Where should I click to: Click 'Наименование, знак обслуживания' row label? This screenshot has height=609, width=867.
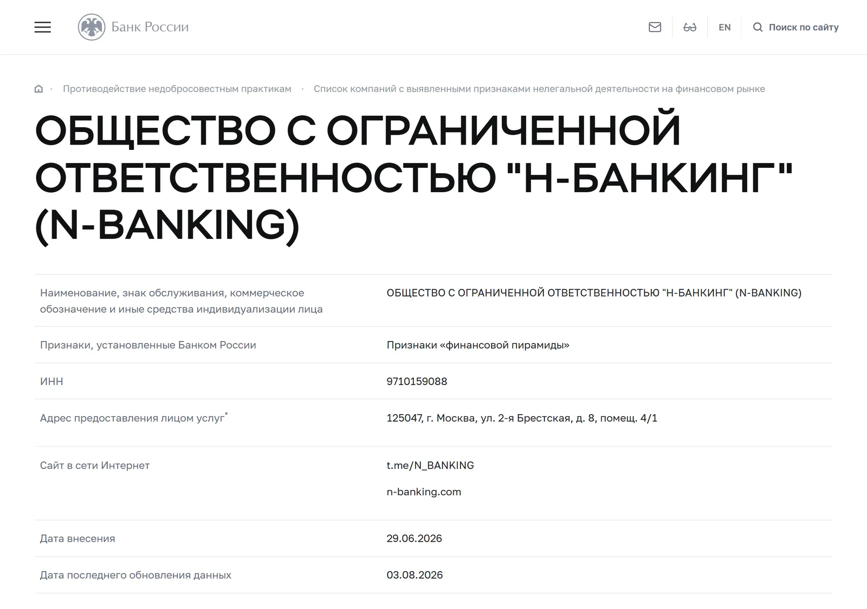[181, 301]
